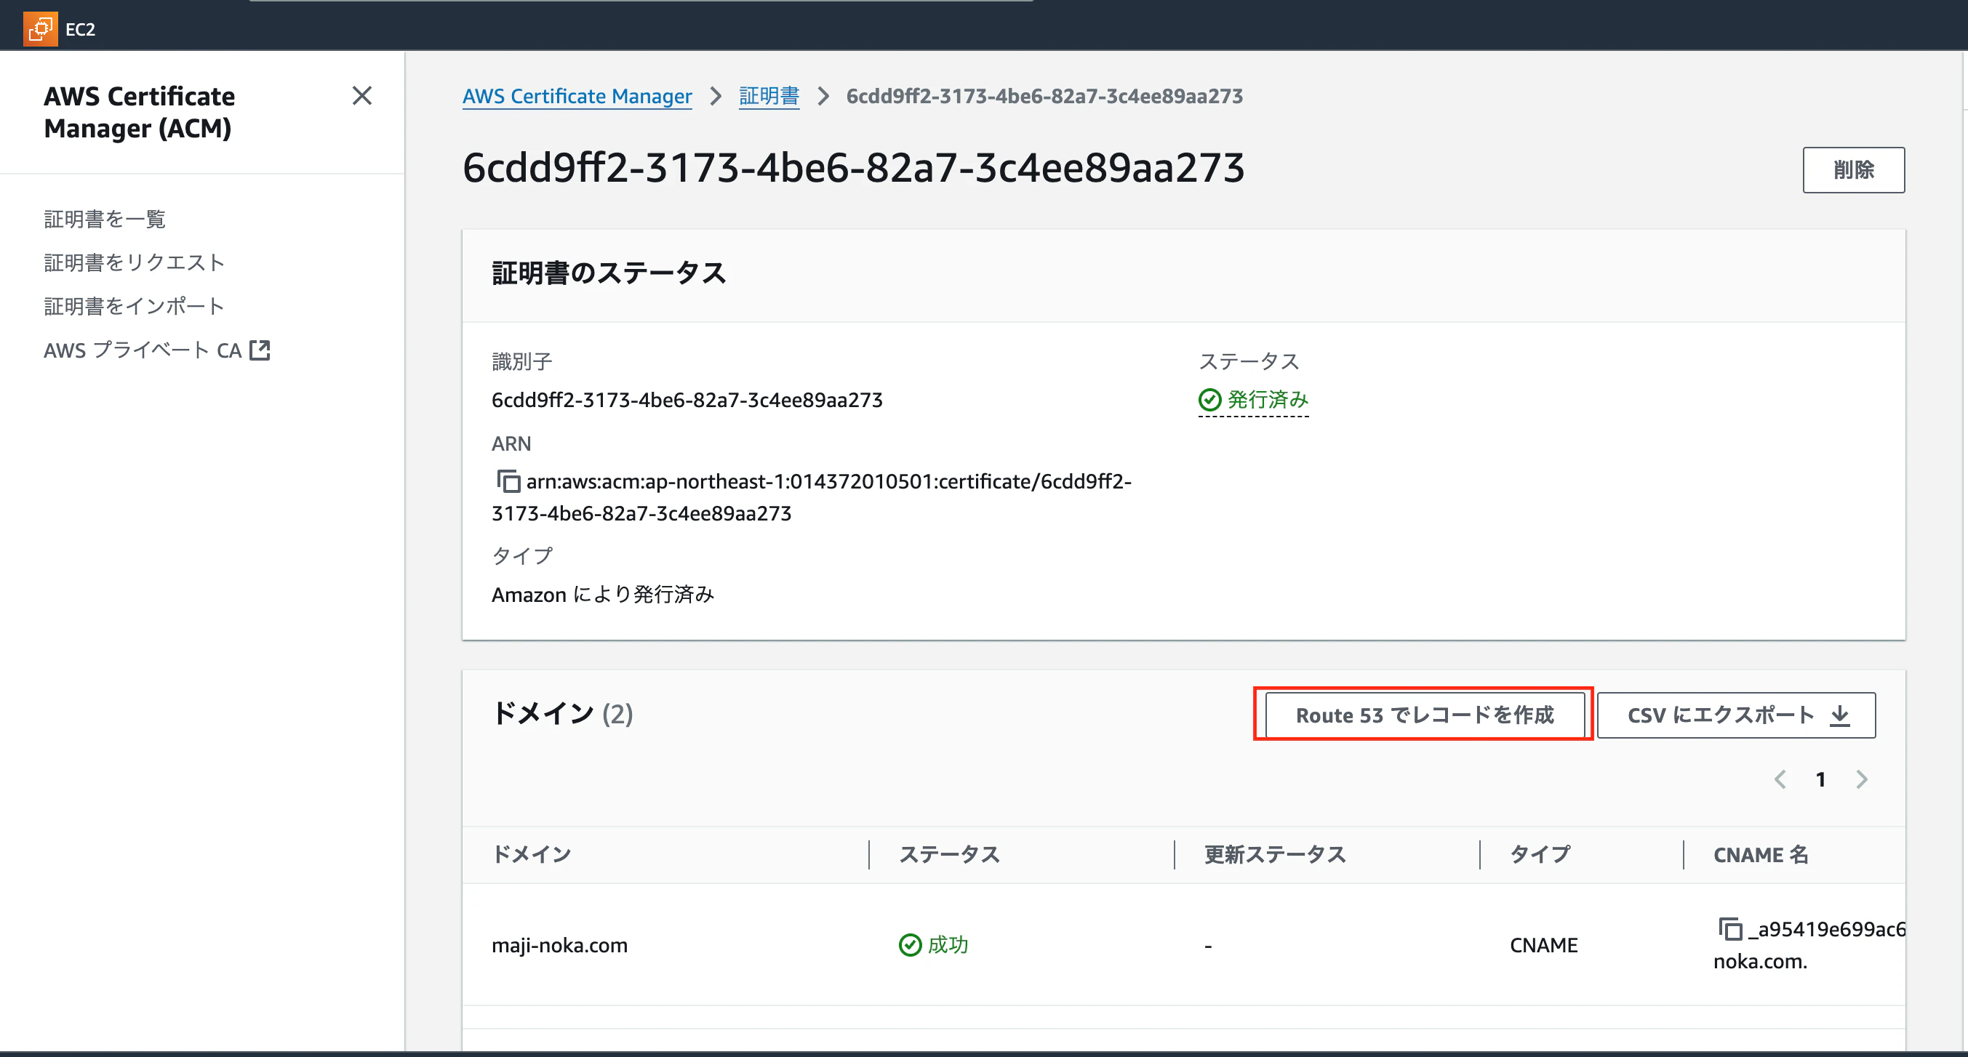
Task: Close the ACM side navigation panel
Action: click(x=362, y=95)
